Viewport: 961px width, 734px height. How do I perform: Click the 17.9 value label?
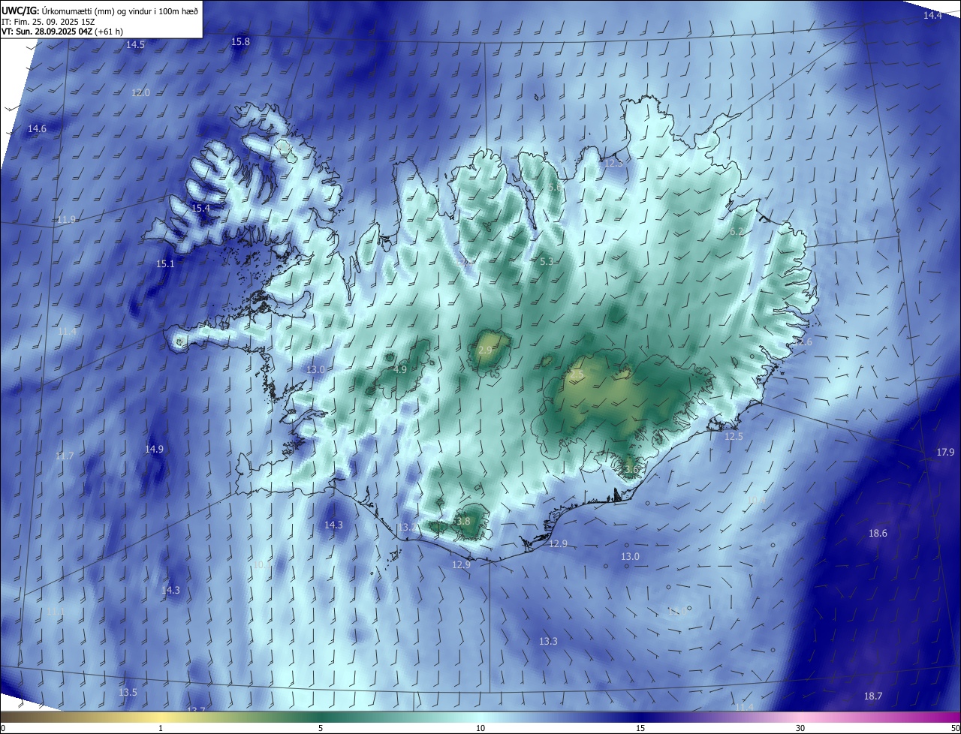click(945, 453)
